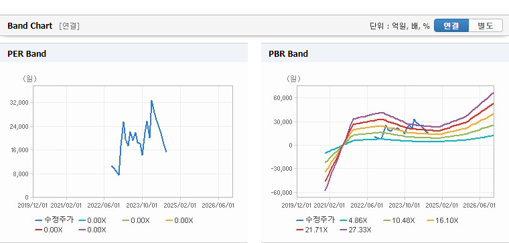Image resolution: width=509 pixels, height=243 pixels.
Task: Switch to the 별도 view
Action: [x=486, y=25]
